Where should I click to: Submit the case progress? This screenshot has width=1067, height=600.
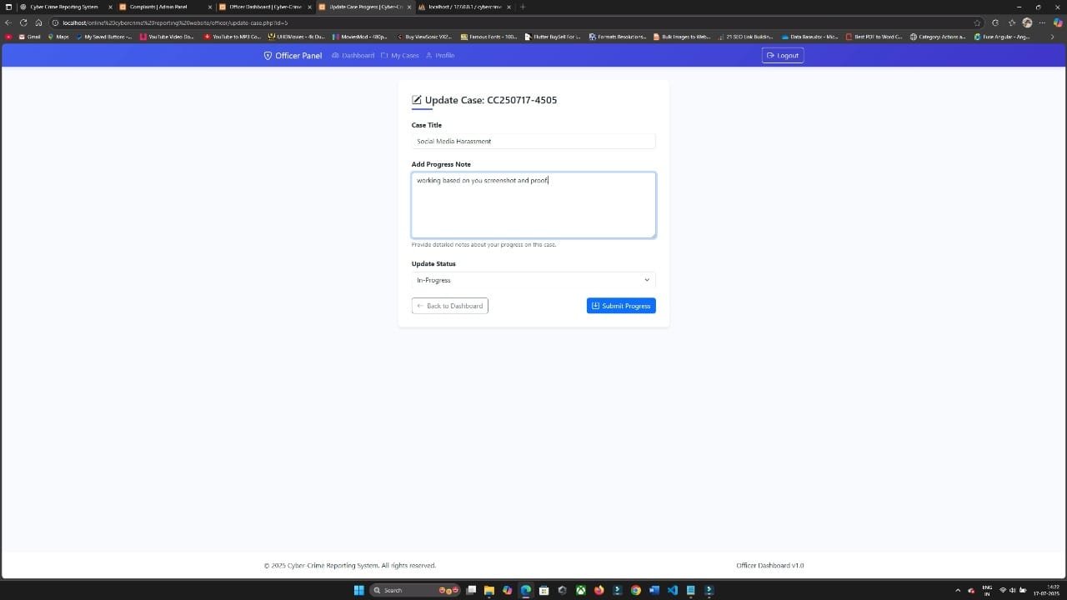[x=621, y=306]
